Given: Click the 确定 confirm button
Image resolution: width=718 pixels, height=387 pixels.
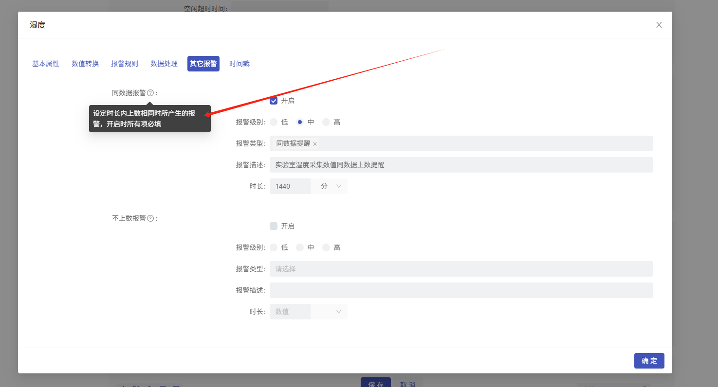Looking at the screenshot, I should click(649, 360).
